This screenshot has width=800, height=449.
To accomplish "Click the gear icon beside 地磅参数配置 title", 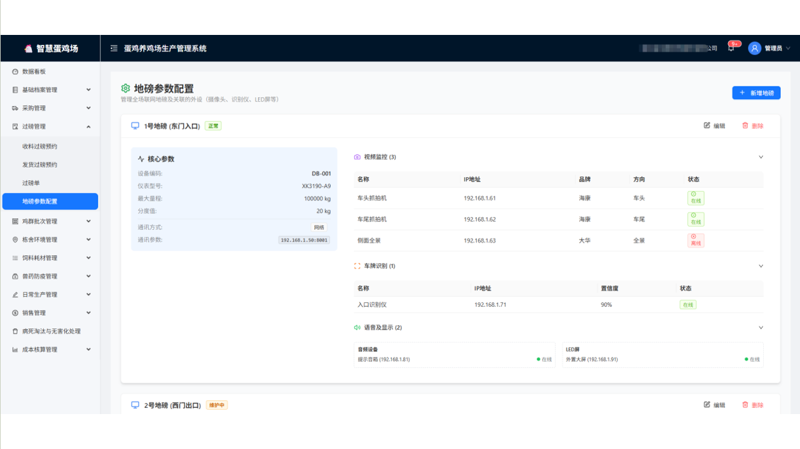I will (125, 89).
